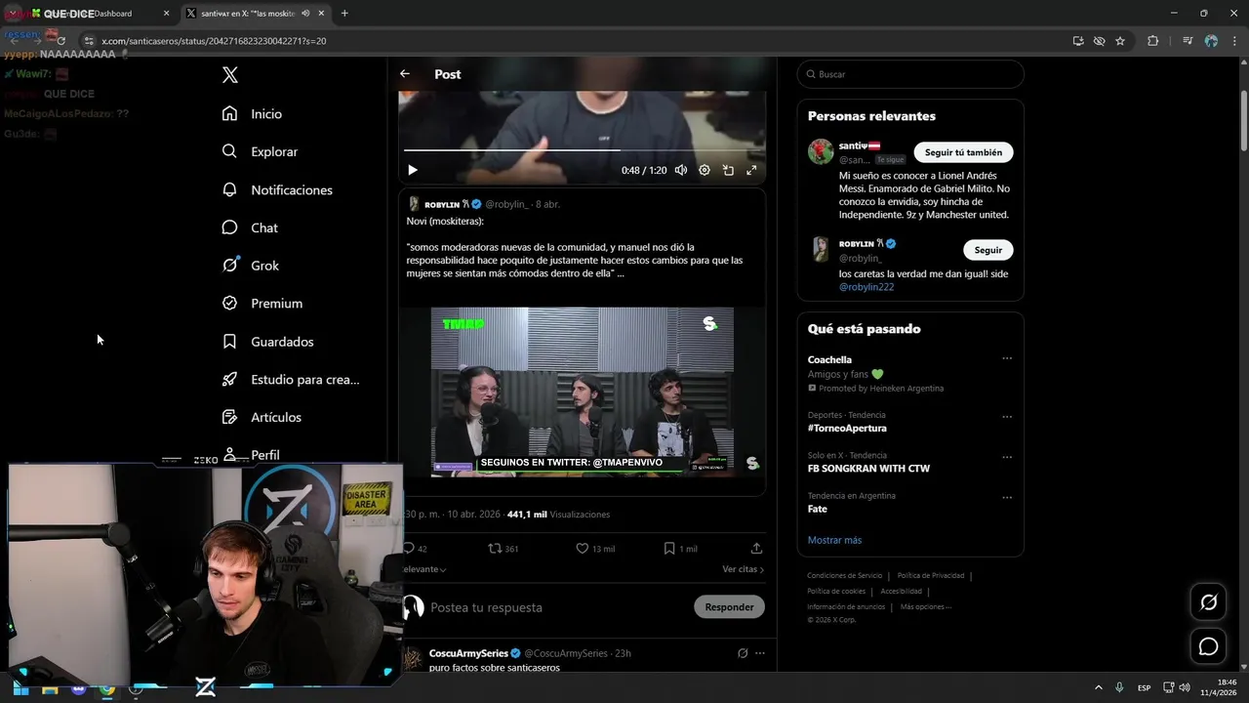Click the install app icon in address bar
This screenshot has height=703, width=1249.
[1078, 41]
